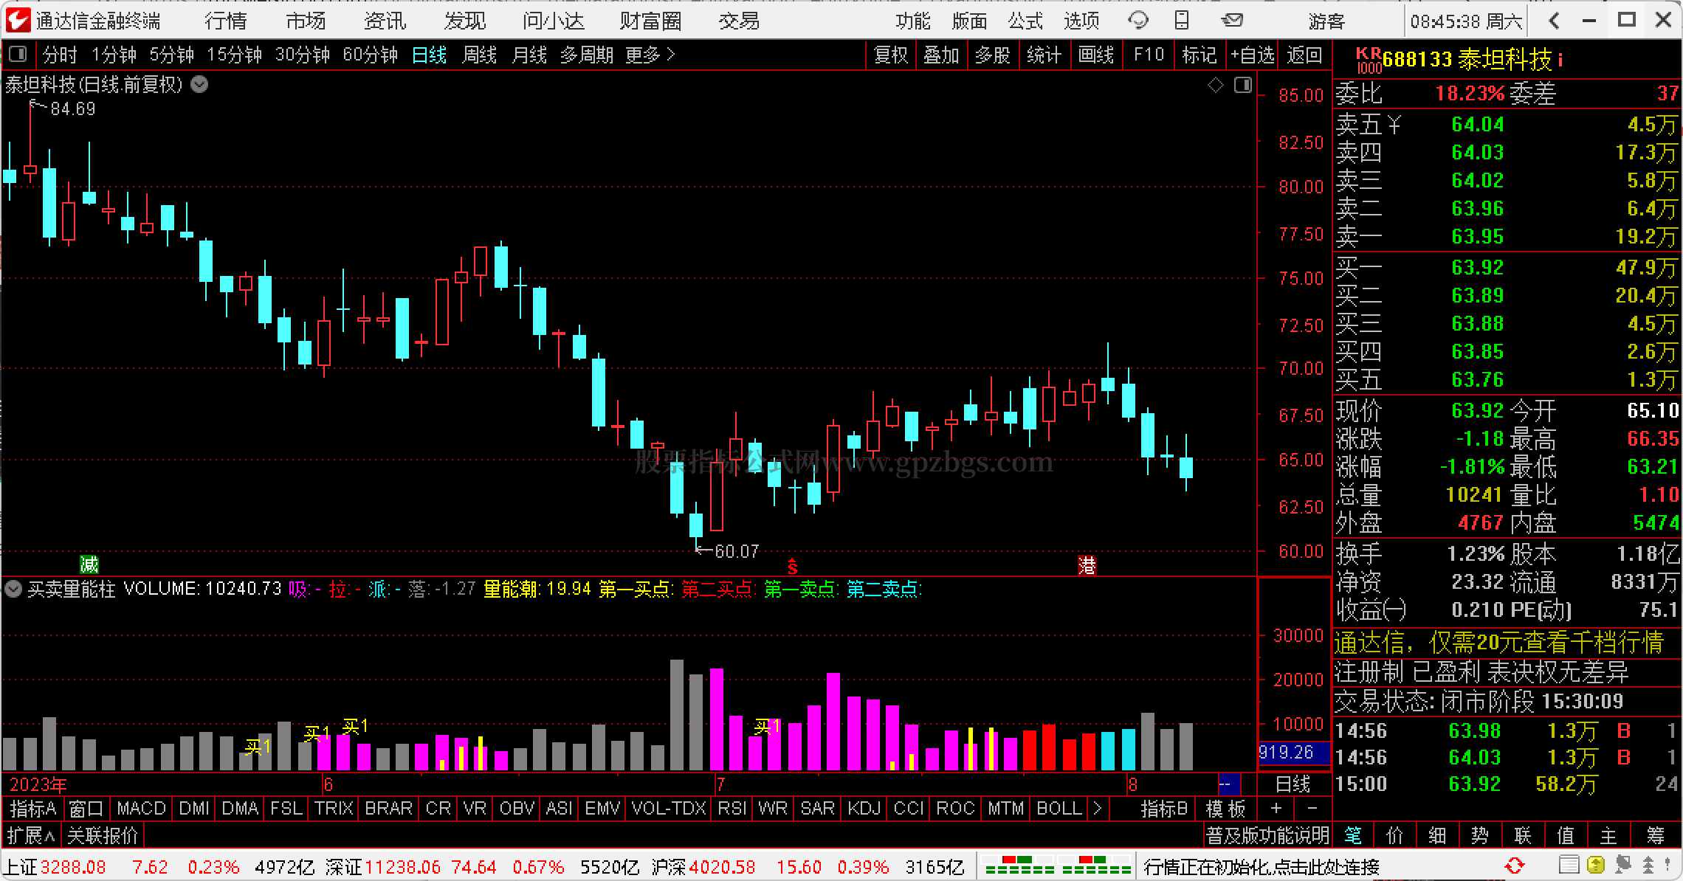Open the 资讯 menu
The width and height of the screenshot is (1683, 881).
[x=385, y=21]
